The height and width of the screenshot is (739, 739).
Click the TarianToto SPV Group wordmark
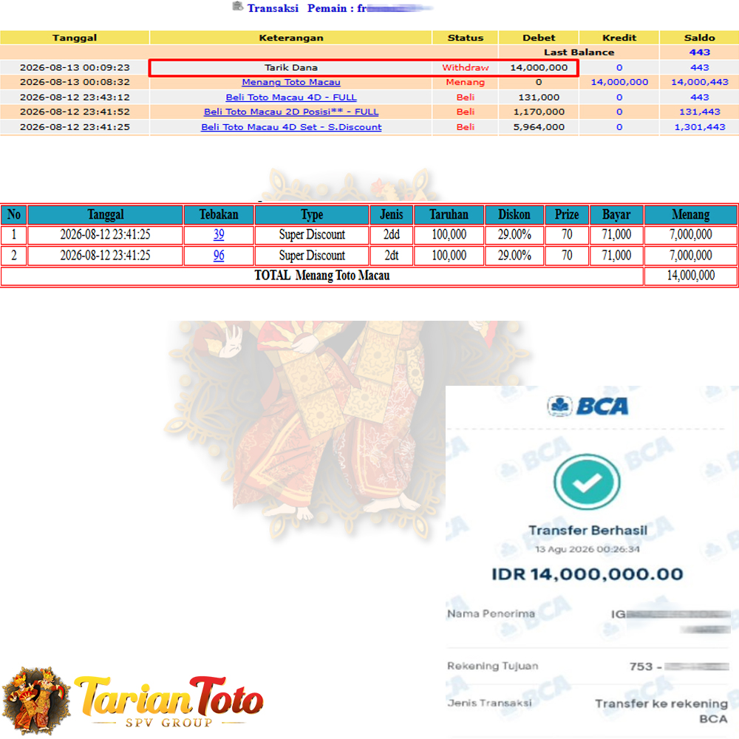point(168,702)
